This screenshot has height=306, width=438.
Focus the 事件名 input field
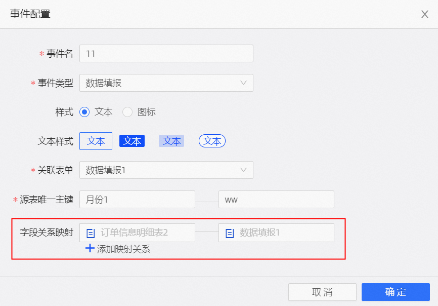click(x=166, y=54)
